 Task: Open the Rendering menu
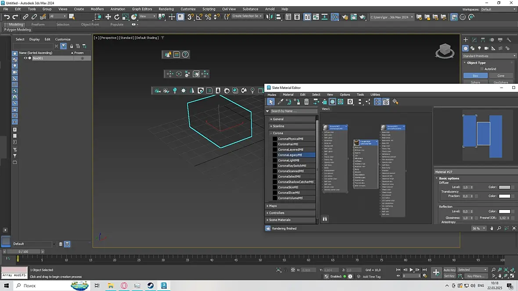[166, 9]
